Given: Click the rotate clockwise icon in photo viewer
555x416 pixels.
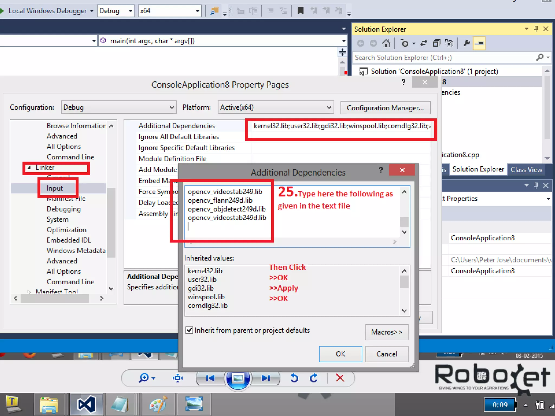Looking at the screenshot, I should (314, 378).
